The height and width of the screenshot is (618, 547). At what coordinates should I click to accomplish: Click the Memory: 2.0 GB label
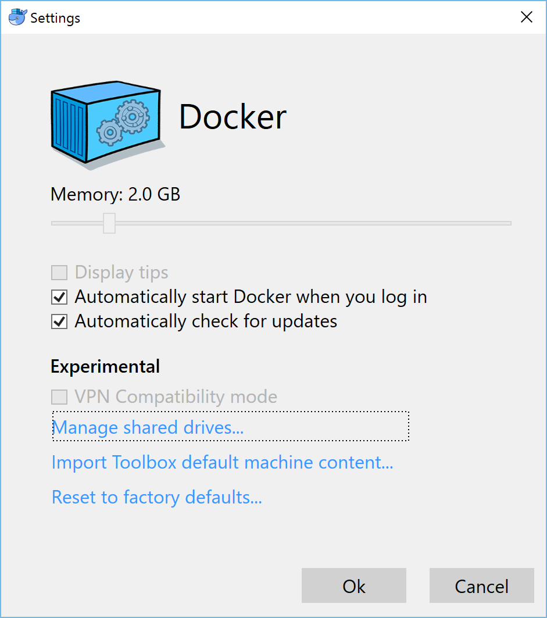(115, 194)
